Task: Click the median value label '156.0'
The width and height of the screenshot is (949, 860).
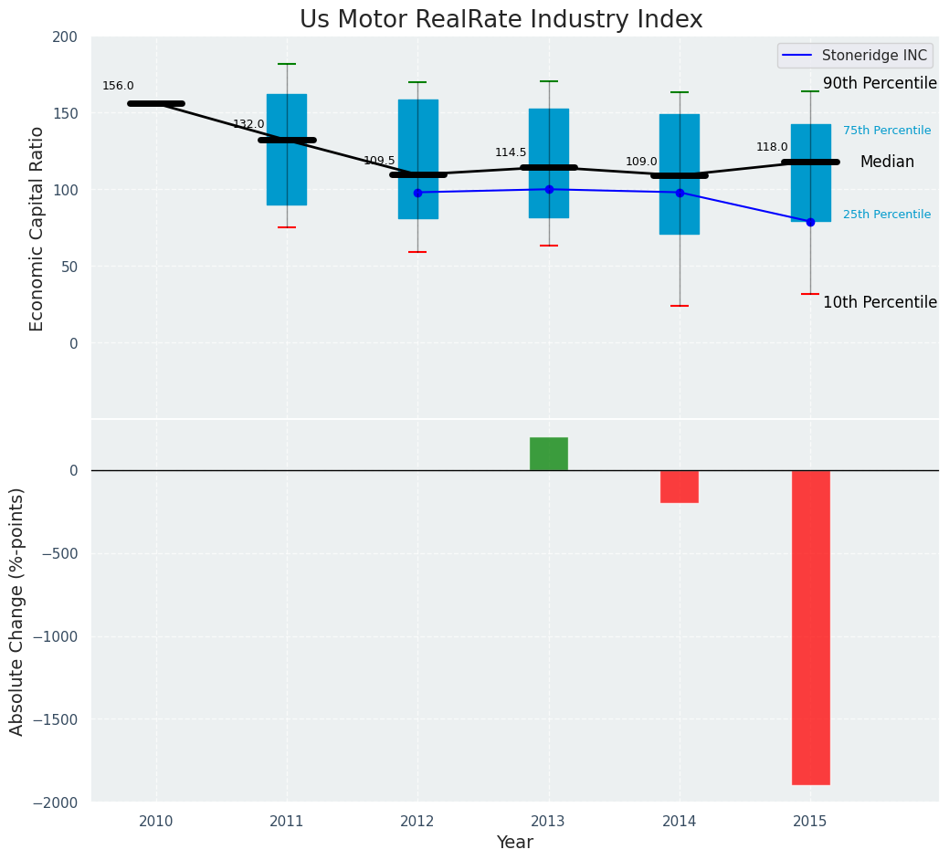Action: pyautogui.click(x=118, y=87)
